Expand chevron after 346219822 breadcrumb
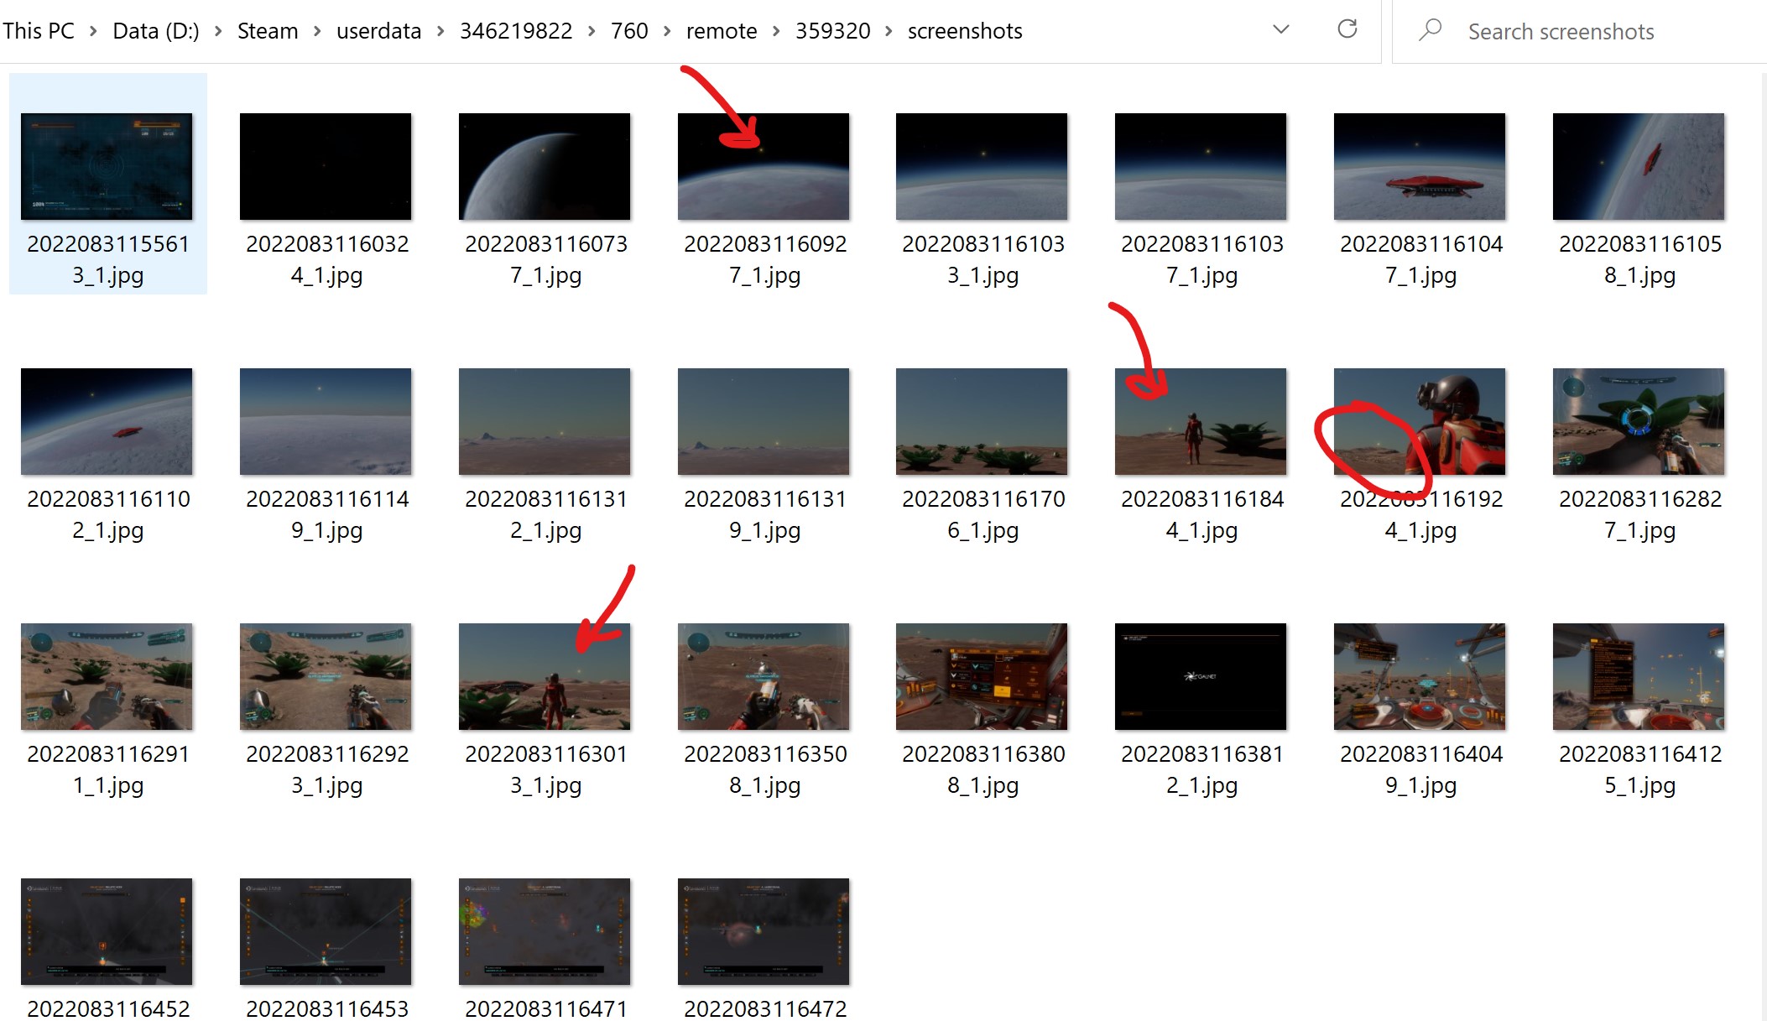Image resolution: width=1767 pixels, height=1021 pixels. coord(592,31)
